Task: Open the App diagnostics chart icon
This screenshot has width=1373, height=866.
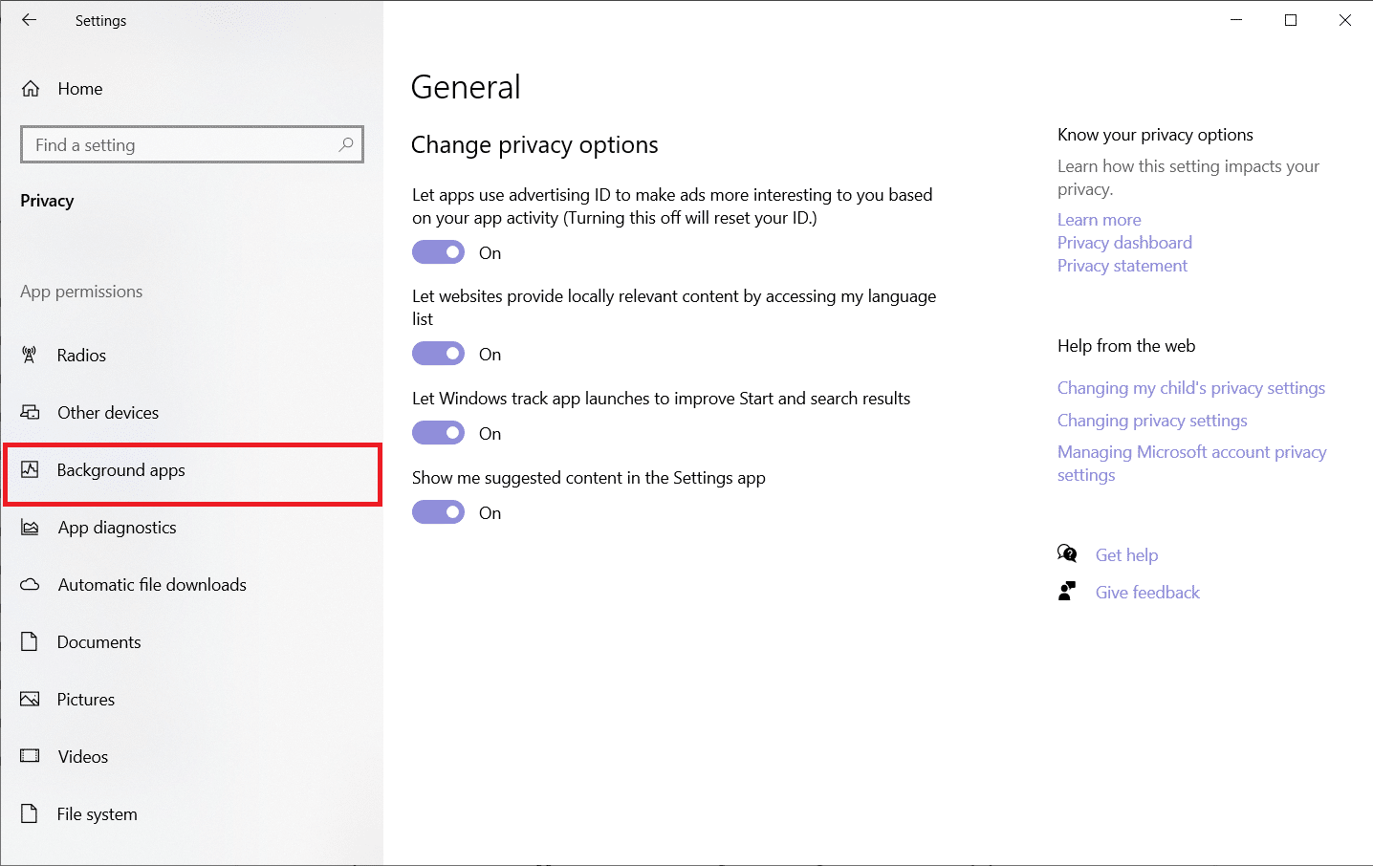Action: [30, 528]
